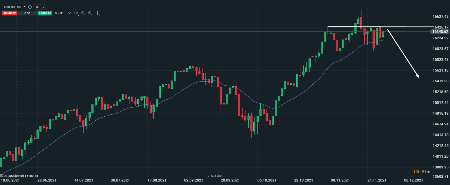Click the 0.50 volume input field

coord(27,13)
